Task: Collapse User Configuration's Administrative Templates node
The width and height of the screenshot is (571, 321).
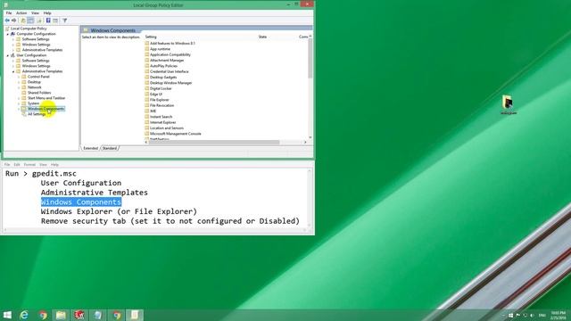Action: pyautogui.click(x=13, y=71)
